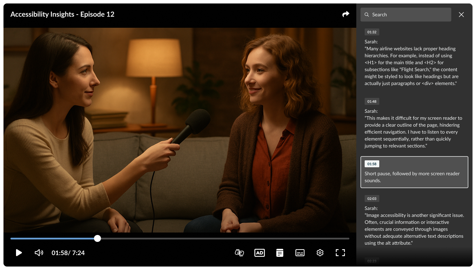
Task: Turn on closed captions
Action: coord(300,253)
